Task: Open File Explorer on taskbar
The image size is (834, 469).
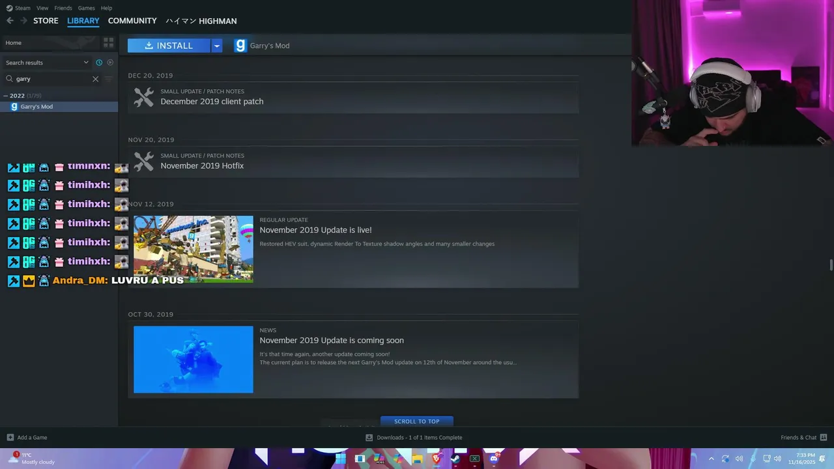Action: pyautogui.click(x=417, y=459)
